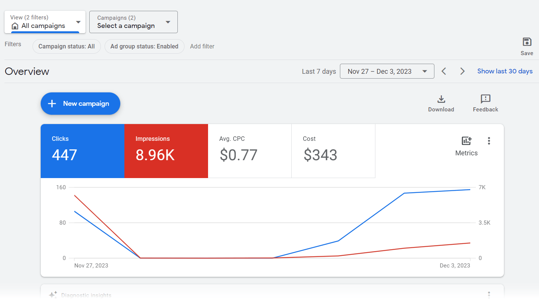Screen dimensions: 539x301
Task: Select the Clicks metric card
Action: click(x=82, y=150)
